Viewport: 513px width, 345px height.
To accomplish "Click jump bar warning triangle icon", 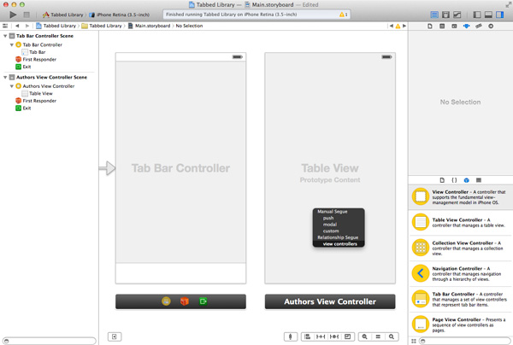I will click(398, 26).
